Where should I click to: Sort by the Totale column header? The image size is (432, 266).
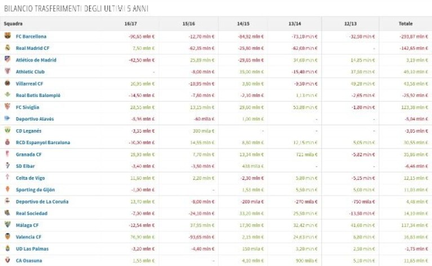(406, 24)
